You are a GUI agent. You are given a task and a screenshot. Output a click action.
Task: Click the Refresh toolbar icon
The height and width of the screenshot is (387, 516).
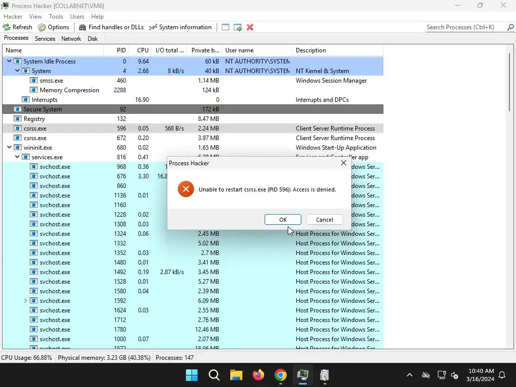7,27
